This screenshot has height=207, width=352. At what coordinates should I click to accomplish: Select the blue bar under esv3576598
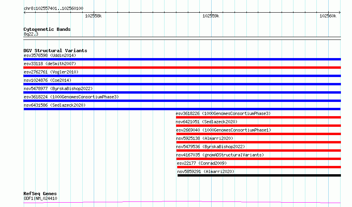tap(182, 59)
